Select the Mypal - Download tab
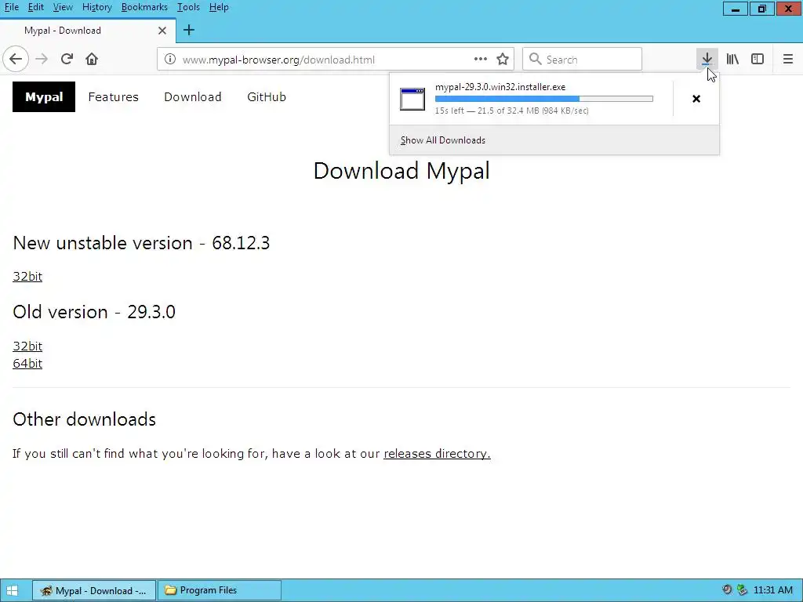This screenshot has height=602, width=803. (x=88, y=31)
